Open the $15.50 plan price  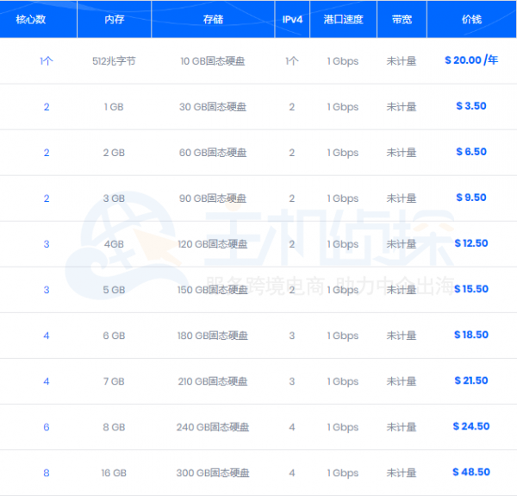(471, 289)
